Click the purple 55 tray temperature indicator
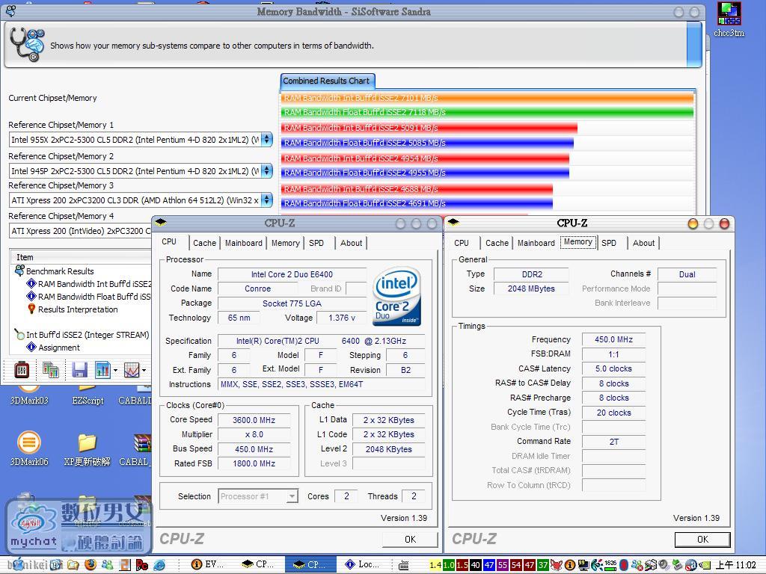 click(503, 565)
